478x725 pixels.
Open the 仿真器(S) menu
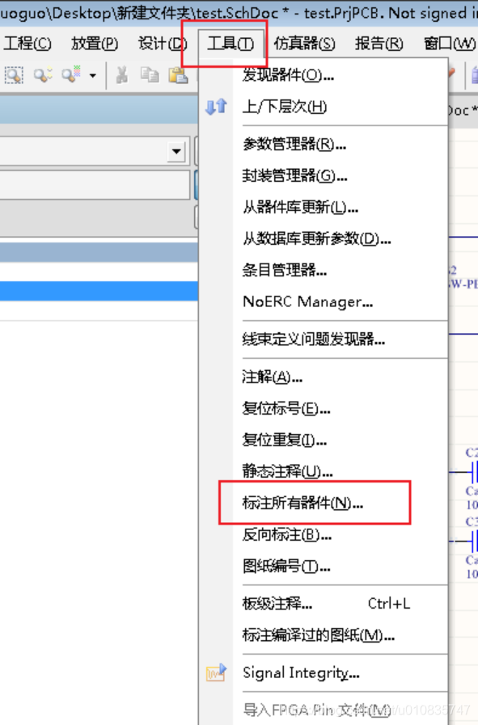(x=304, y=44)
